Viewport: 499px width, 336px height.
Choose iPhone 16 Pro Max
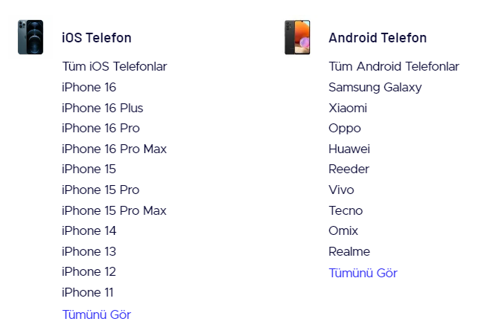[x=114, y=149]
